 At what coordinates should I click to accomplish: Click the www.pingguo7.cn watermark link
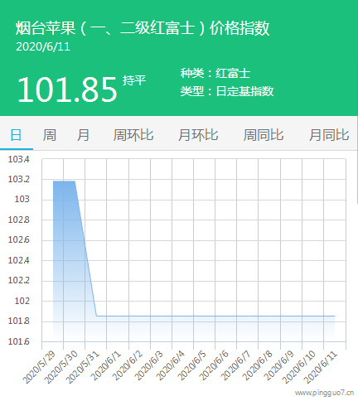point(324,393)
